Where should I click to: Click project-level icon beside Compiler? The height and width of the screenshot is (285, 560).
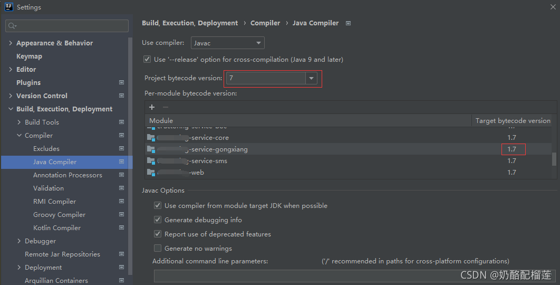click(121, 136)
